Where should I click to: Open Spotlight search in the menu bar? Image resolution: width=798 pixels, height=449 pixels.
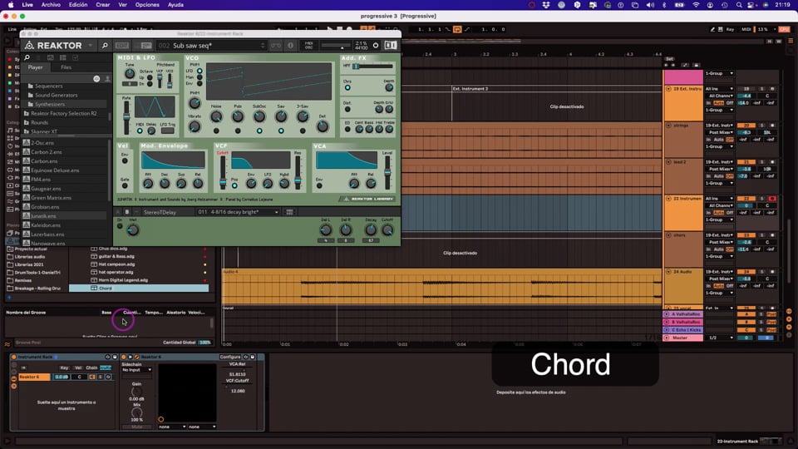point(739,5)
